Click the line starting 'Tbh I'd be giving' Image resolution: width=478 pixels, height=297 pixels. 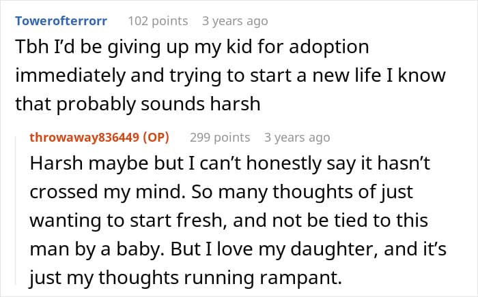191,47
